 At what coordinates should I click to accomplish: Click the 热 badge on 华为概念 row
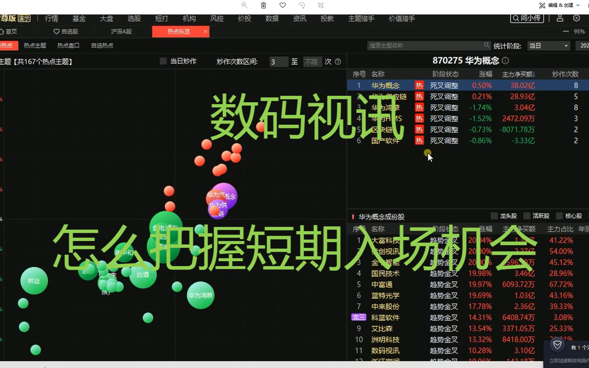[419, 86]
